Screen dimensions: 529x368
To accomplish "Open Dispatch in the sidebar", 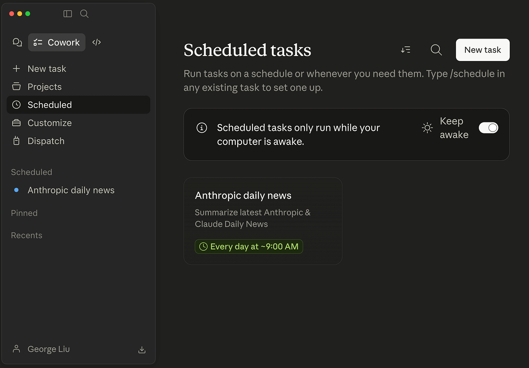I will pos(46,141).
